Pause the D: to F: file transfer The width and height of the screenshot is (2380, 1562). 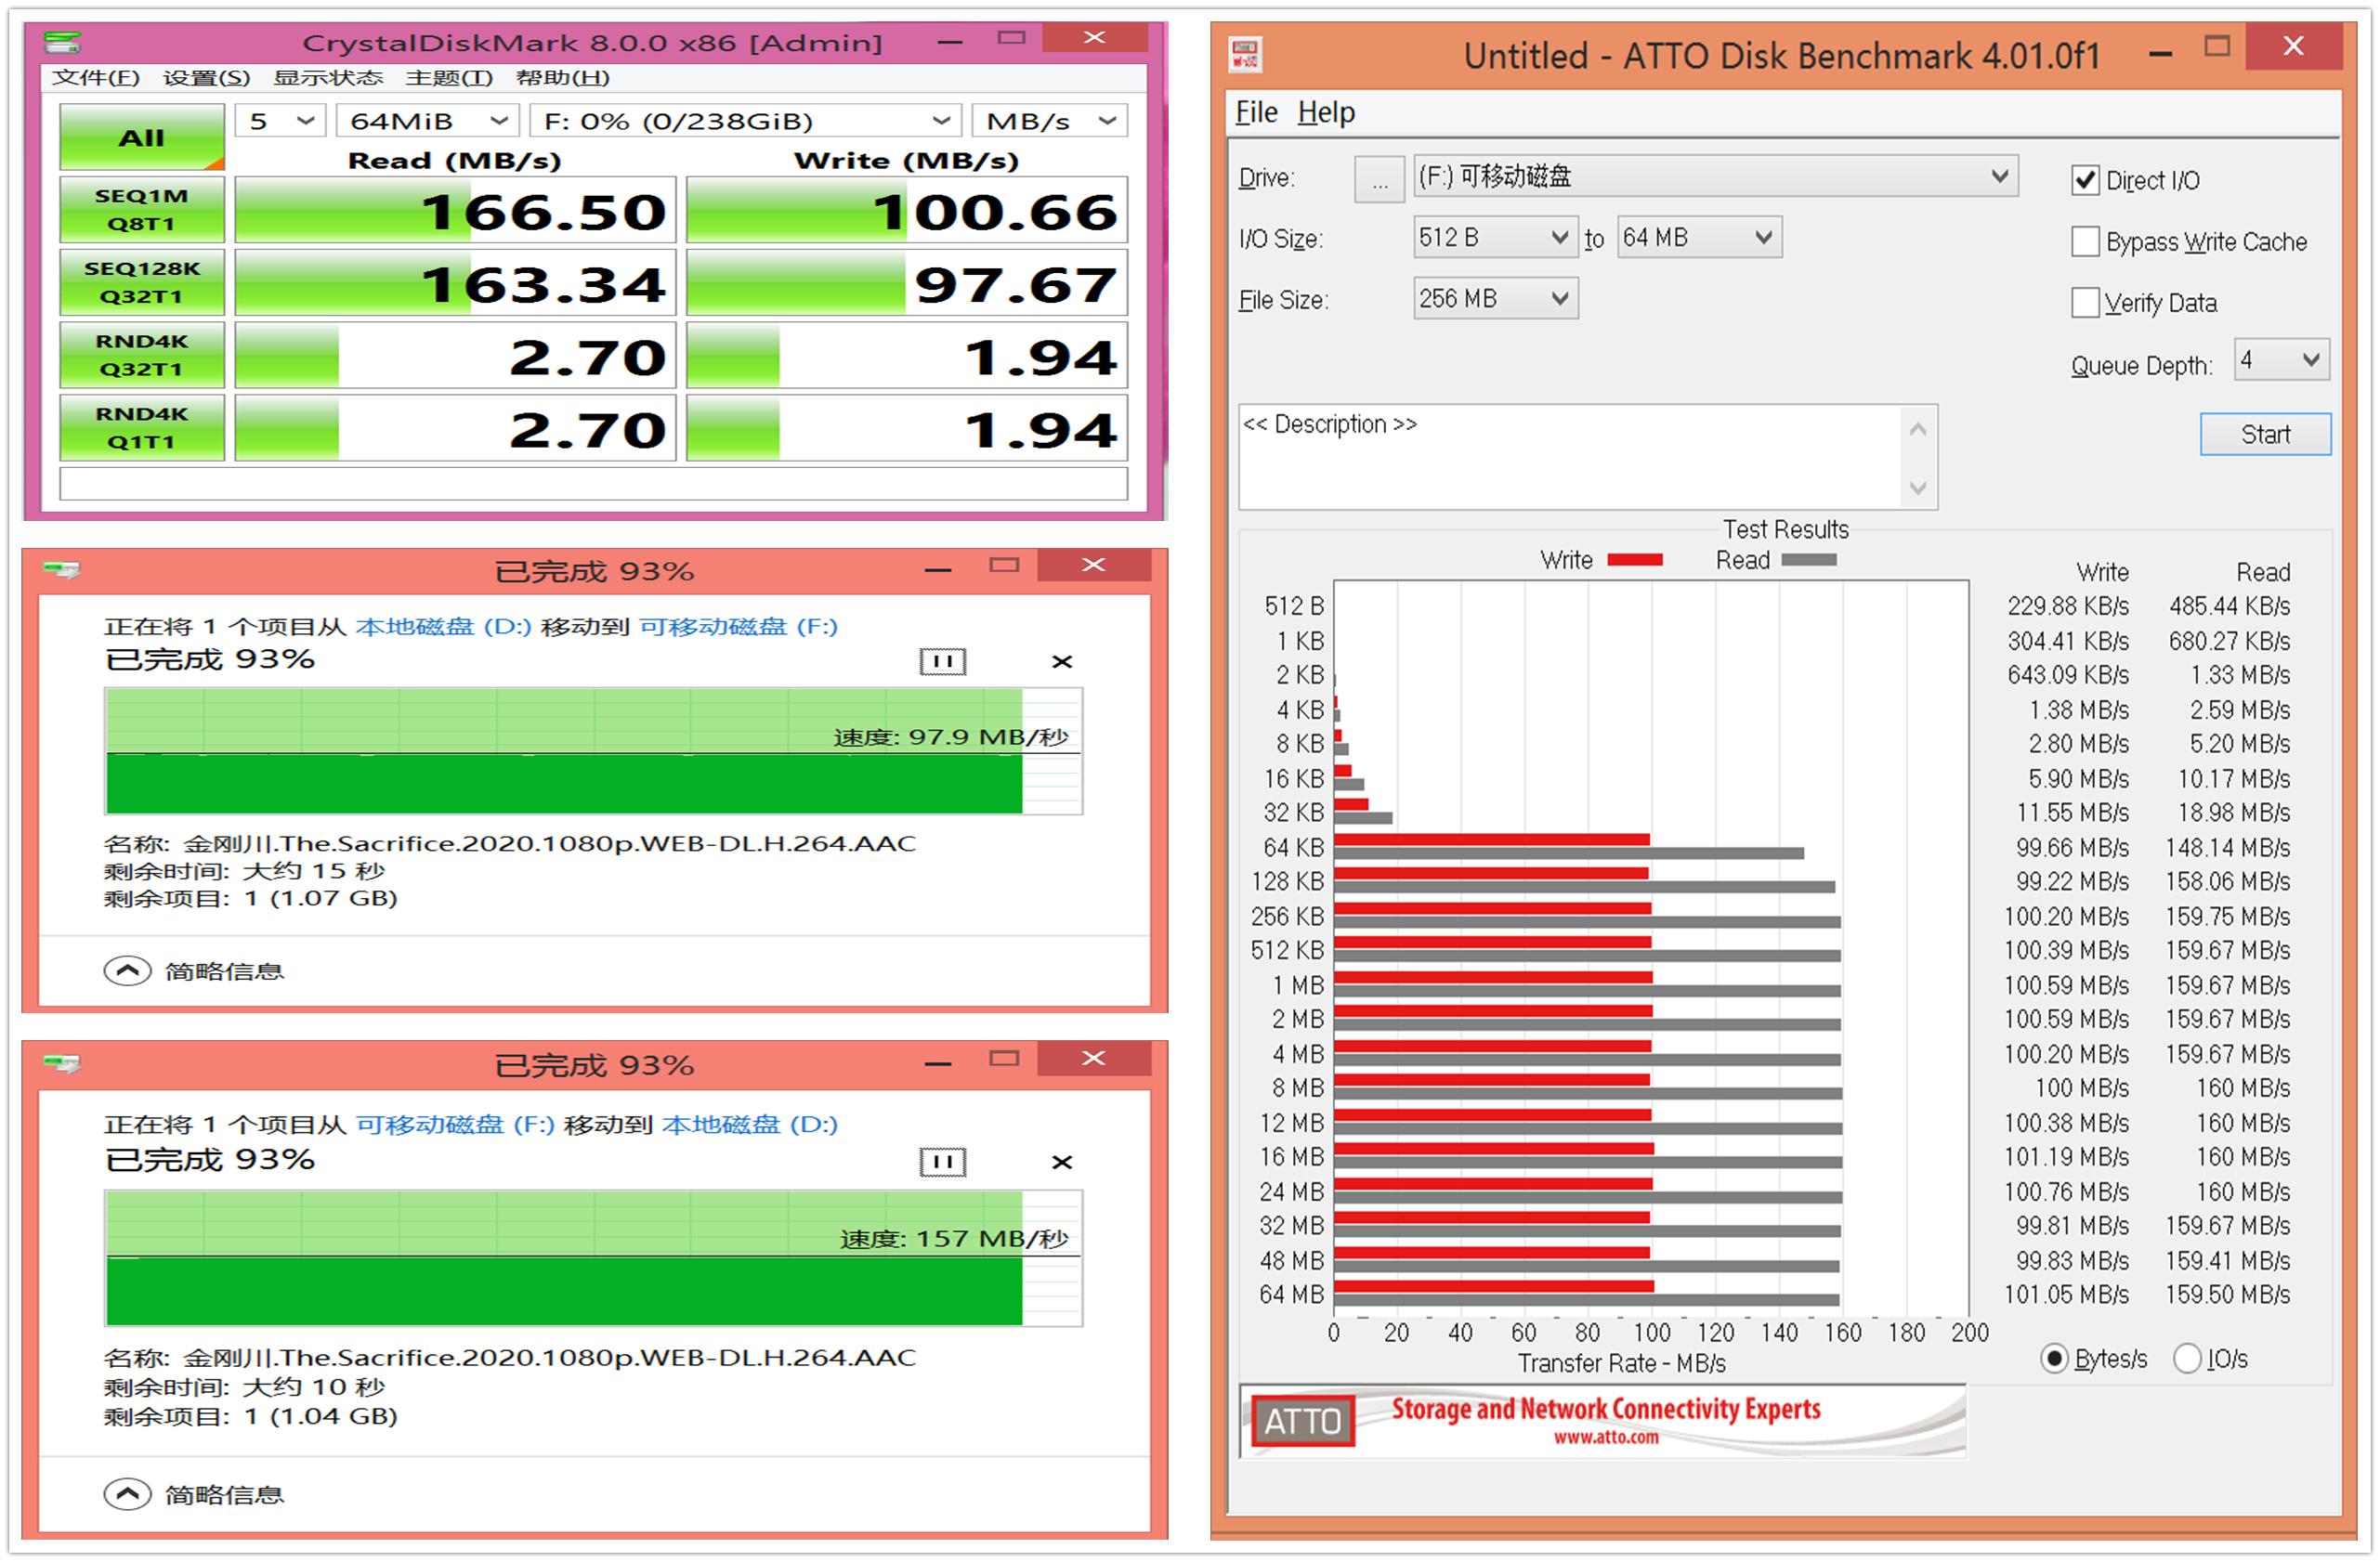pos(942,661)
